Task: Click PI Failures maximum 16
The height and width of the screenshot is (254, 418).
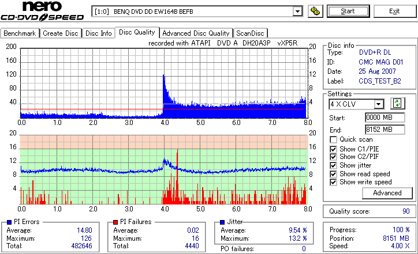Action: click(x=195, y=238)
